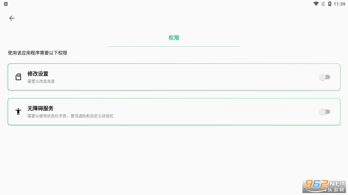
Task: Click the SD card icon beside 修改设置
Action: click(x=18, y=77)
